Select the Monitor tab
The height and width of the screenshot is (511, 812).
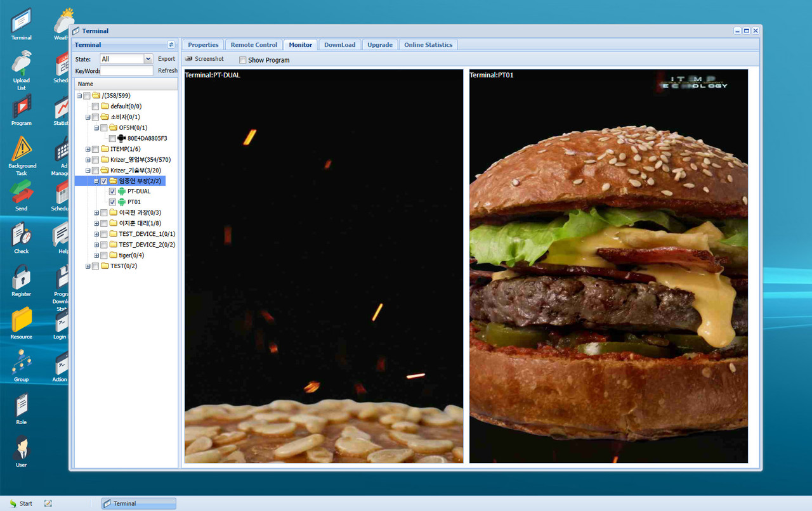pos(301,45)
